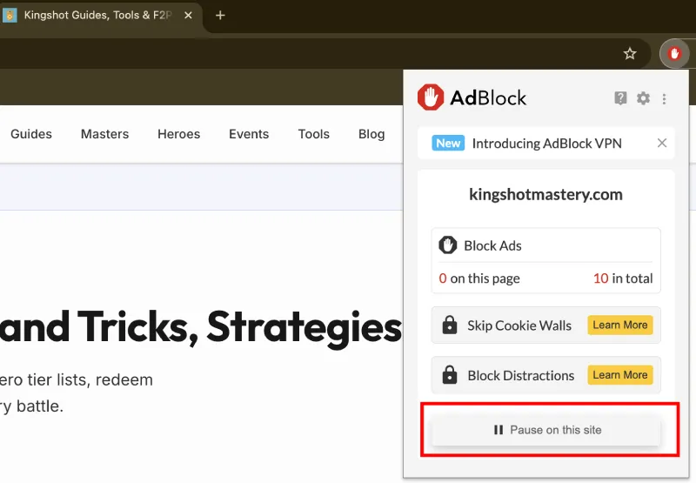This screenshot has width=696, height=483.
Task: Click Learn More for Skip Cookie Walls
Action: pos(620,325)
